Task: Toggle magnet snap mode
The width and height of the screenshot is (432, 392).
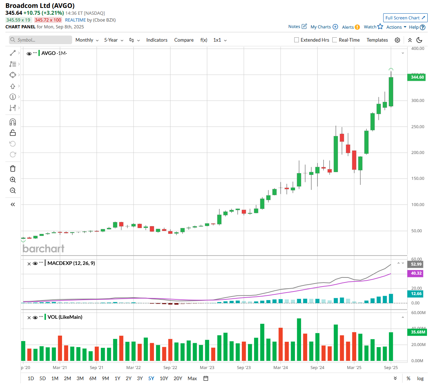Action: (x=13, y=122)
